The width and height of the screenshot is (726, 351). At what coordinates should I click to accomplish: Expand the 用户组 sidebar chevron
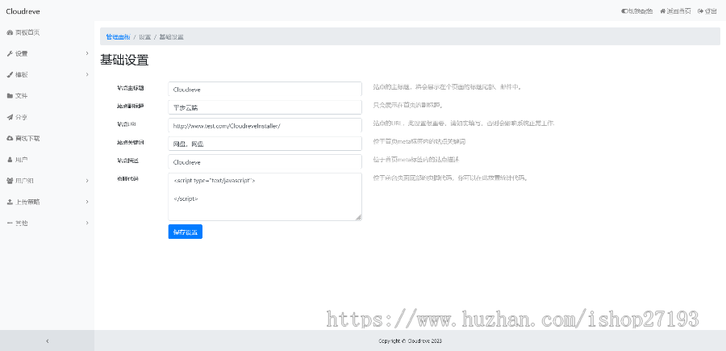click(87, 181)
